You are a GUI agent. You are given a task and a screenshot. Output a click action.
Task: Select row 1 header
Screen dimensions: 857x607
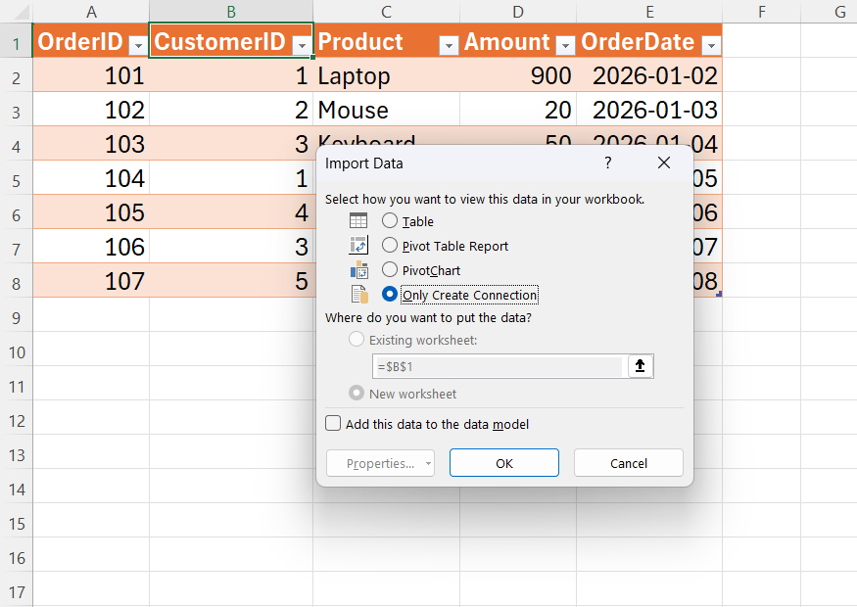(17, 43)
